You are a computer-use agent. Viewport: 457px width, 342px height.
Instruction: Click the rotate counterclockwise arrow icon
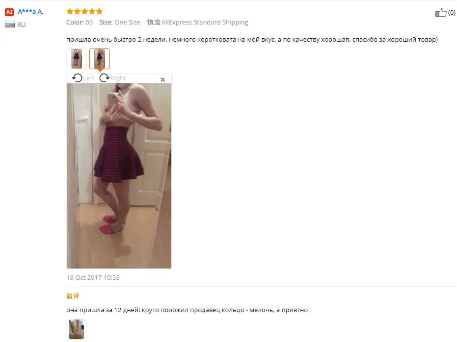point(77,78)
